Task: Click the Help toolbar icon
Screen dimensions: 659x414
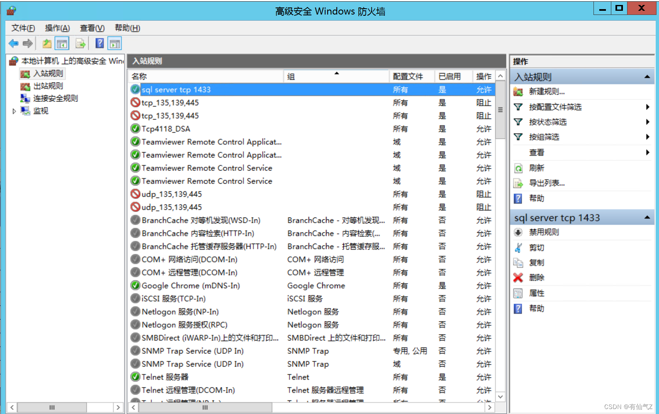Action: coord(100,43)
